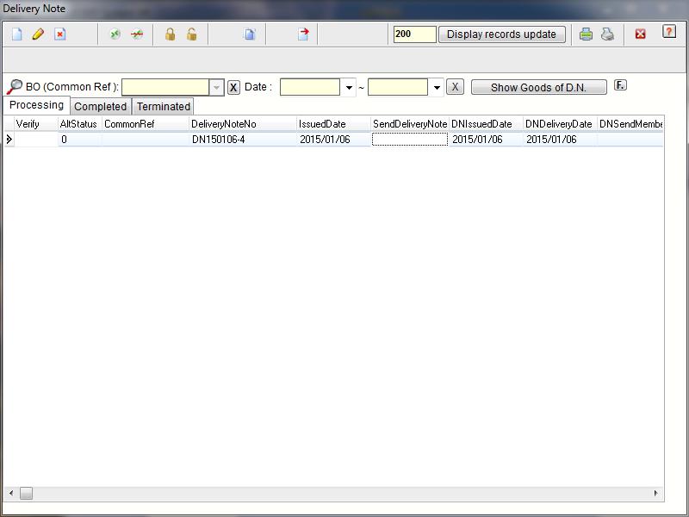Click the focused empty SendDeliveryNote cell

click(x=410, y=140)
